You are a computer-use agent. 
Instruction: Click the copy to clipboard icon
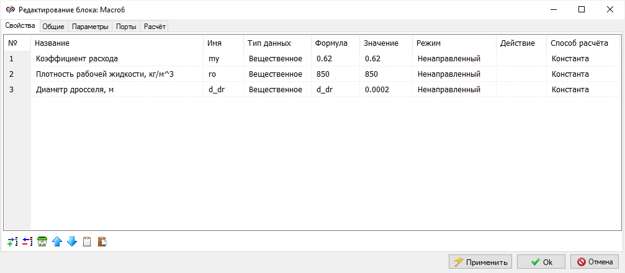click(87, 241)
